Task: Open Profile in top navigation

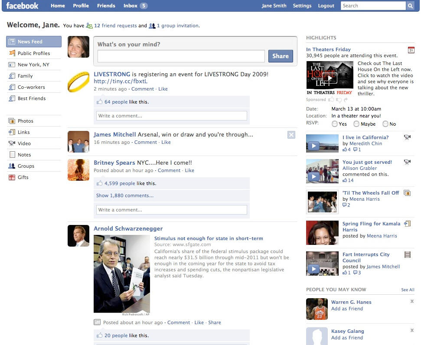Action: point(81,6)
